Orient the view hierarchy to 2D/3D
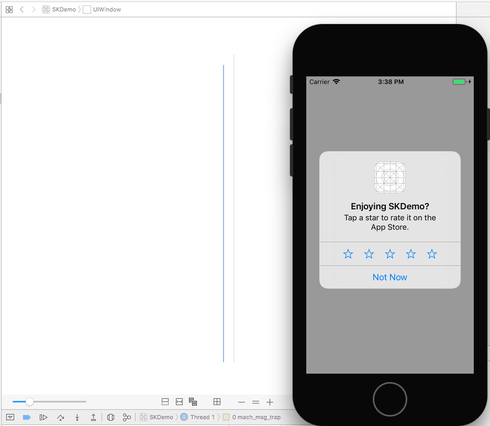Screen dimensions: 490x426 pos(217,402)
